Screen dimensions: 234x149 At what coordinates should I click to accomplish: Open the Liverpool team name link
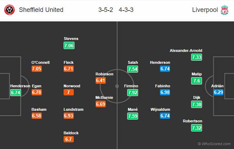[x=205, y=10]
